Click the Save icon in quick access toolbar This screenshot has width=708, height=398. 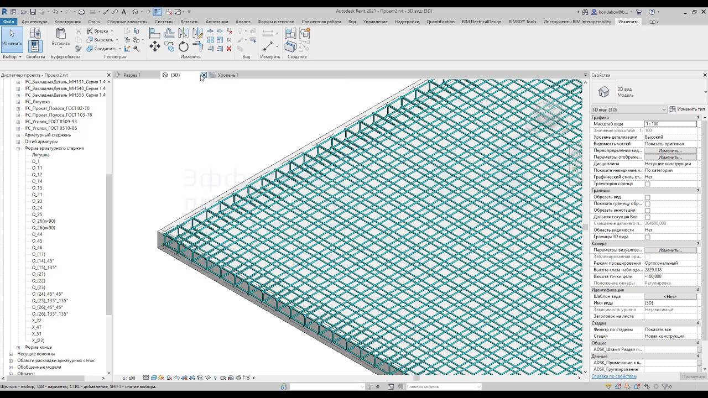pos(33,12)
